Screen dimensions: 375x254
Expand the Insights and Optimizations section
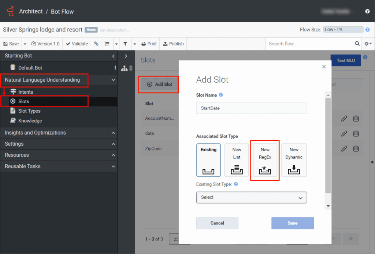(x=113, y=133)
